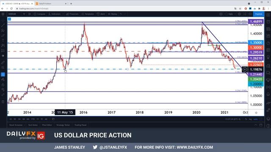271x152 pixels.
Task: Open a new browser tab
Action: [x=71, y=3]
